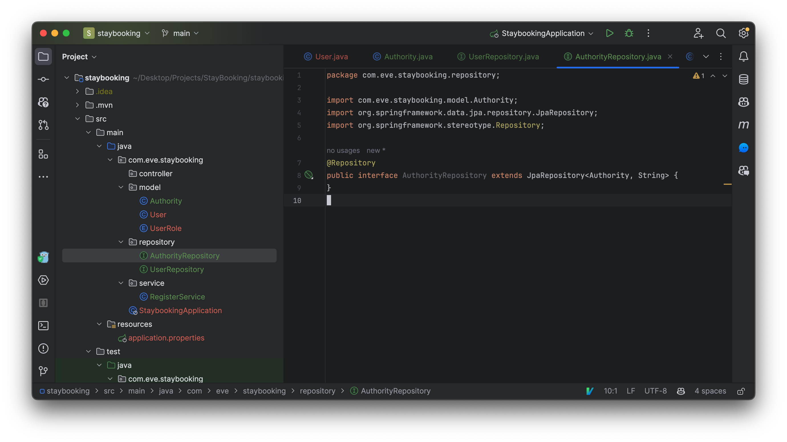Click the 'no usages' inlay hint
787x442 pixels.
pos(343,150)
